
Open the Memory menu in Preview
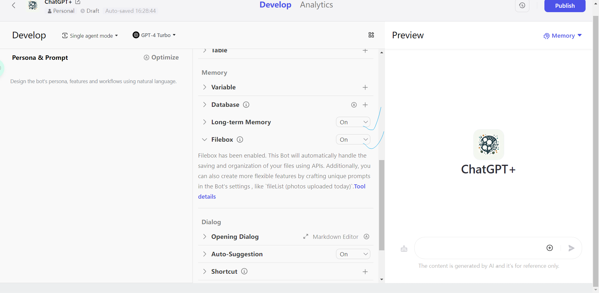click(562, 36)
